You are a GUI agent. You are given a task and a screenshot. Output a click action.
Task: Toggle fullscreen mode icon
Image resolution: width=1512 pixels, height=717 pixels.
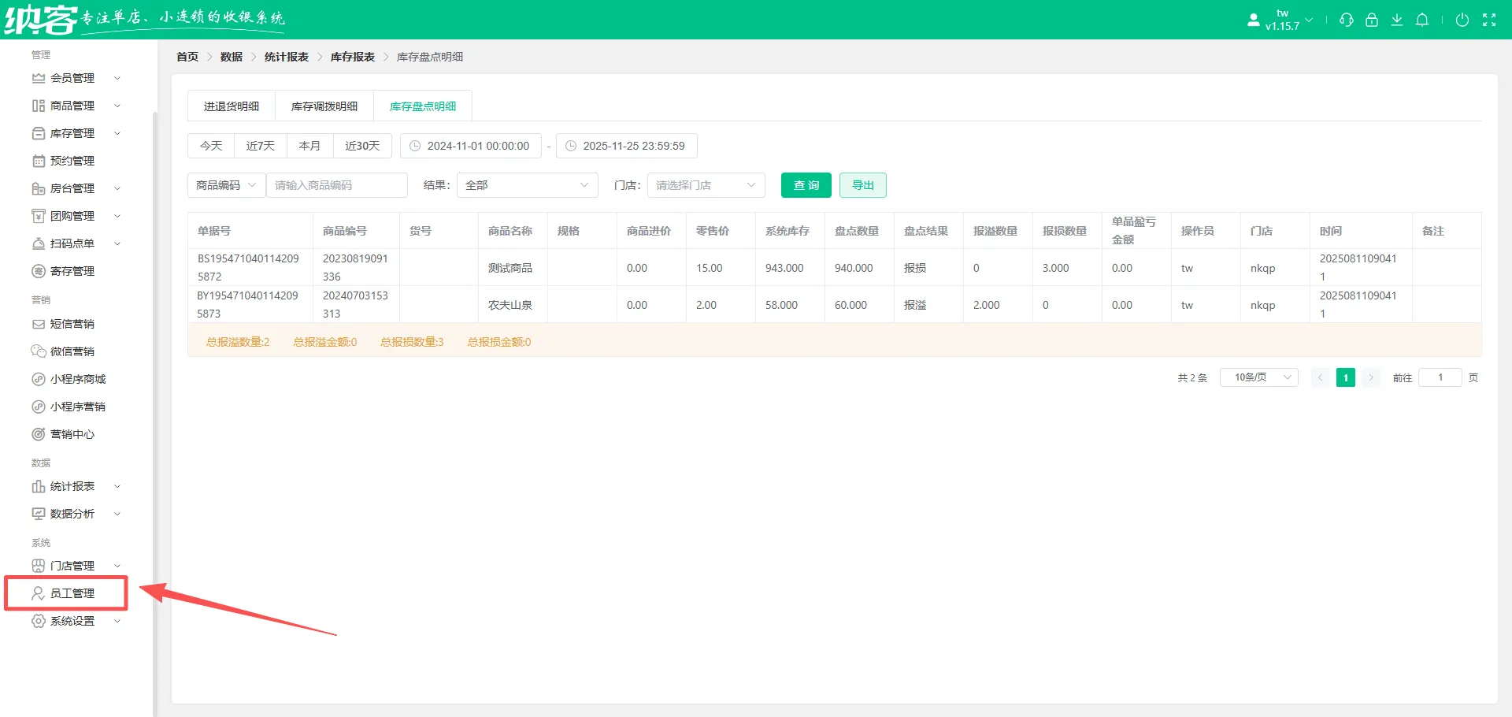pos(1488,20)
